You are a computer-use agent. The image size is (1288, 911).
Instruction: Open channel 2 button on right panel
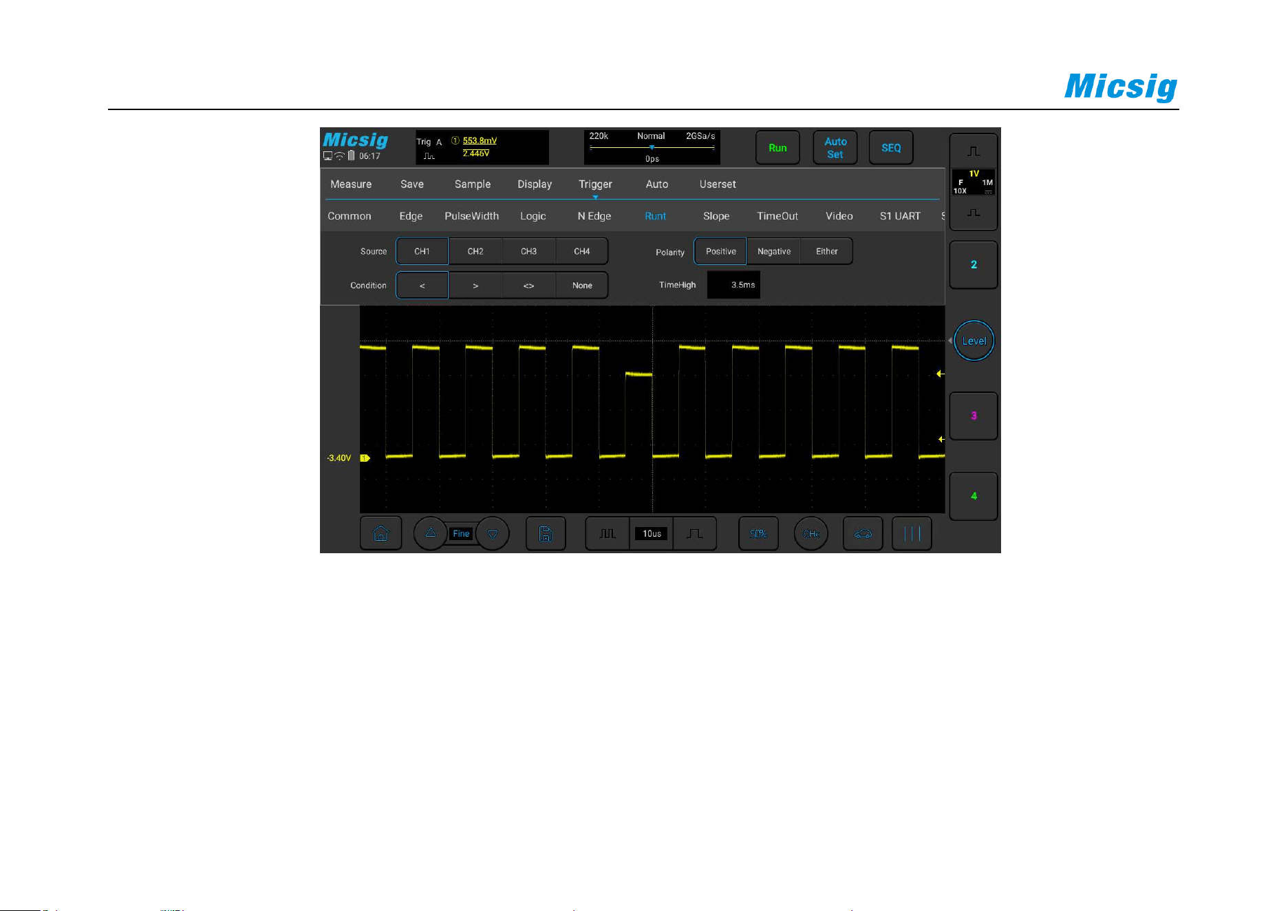coord(974,265)
